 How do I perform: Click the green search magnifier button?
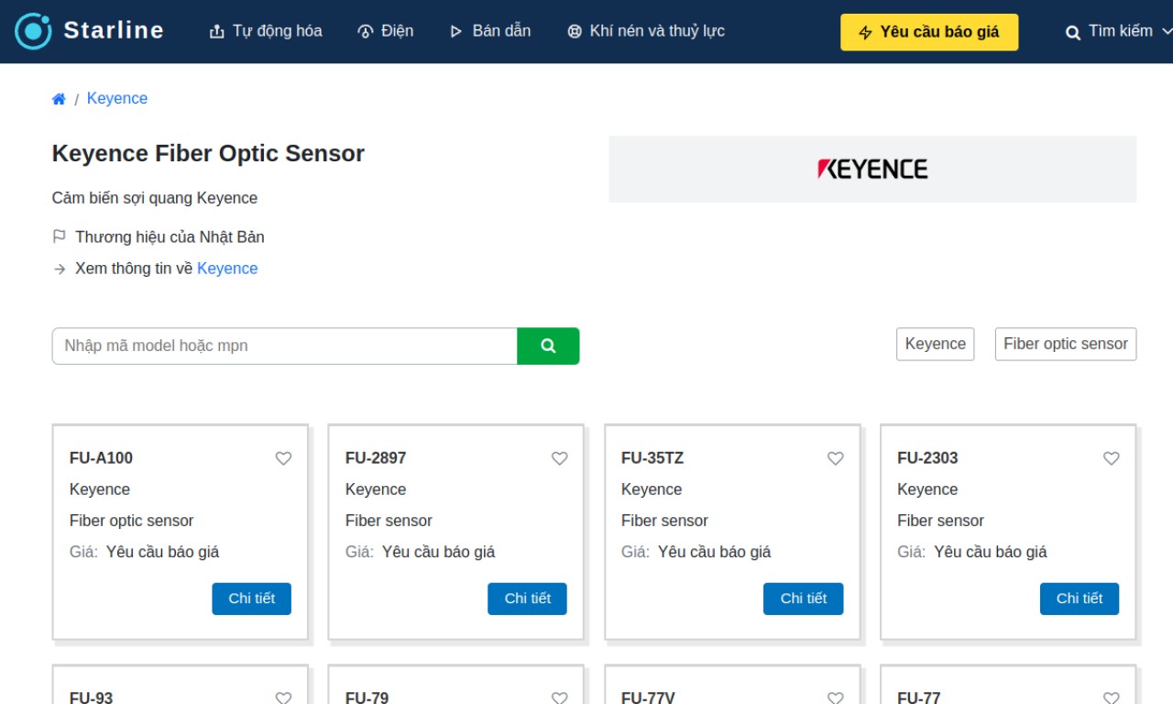coord(548,346)
